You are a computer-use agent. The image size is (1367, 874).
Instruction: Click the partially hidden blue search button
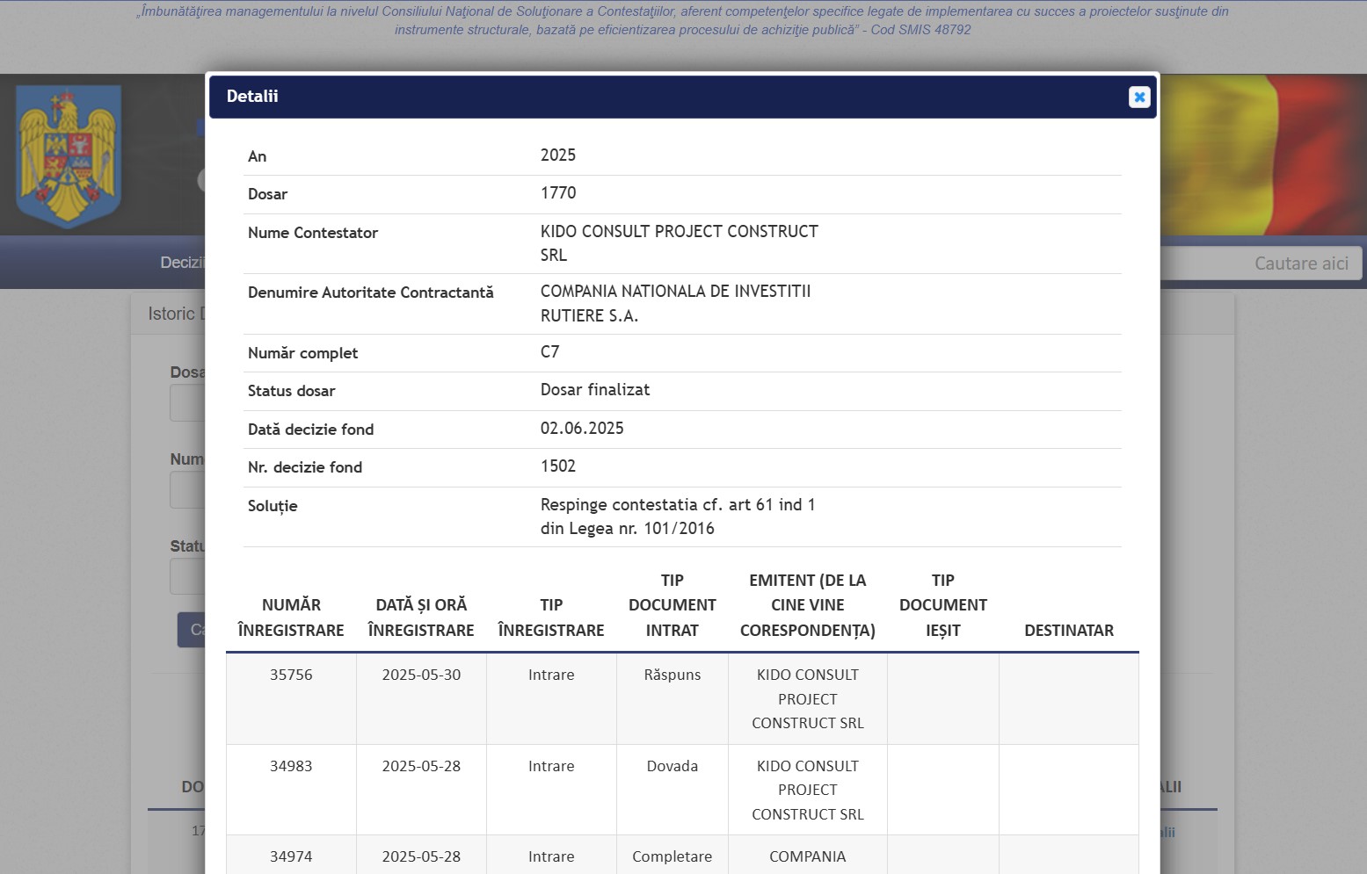[x=192, y=630]
